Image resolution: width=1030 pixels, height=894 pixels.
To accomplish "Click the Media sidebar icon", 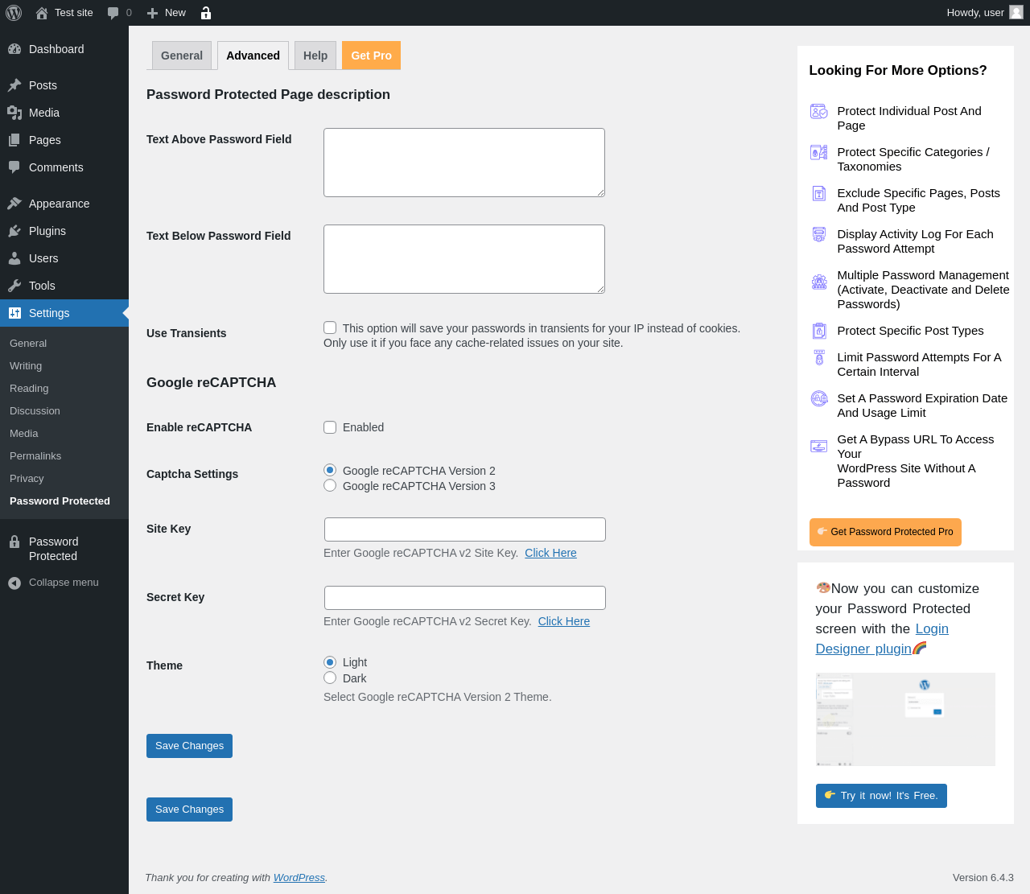I will pos(14,113).
